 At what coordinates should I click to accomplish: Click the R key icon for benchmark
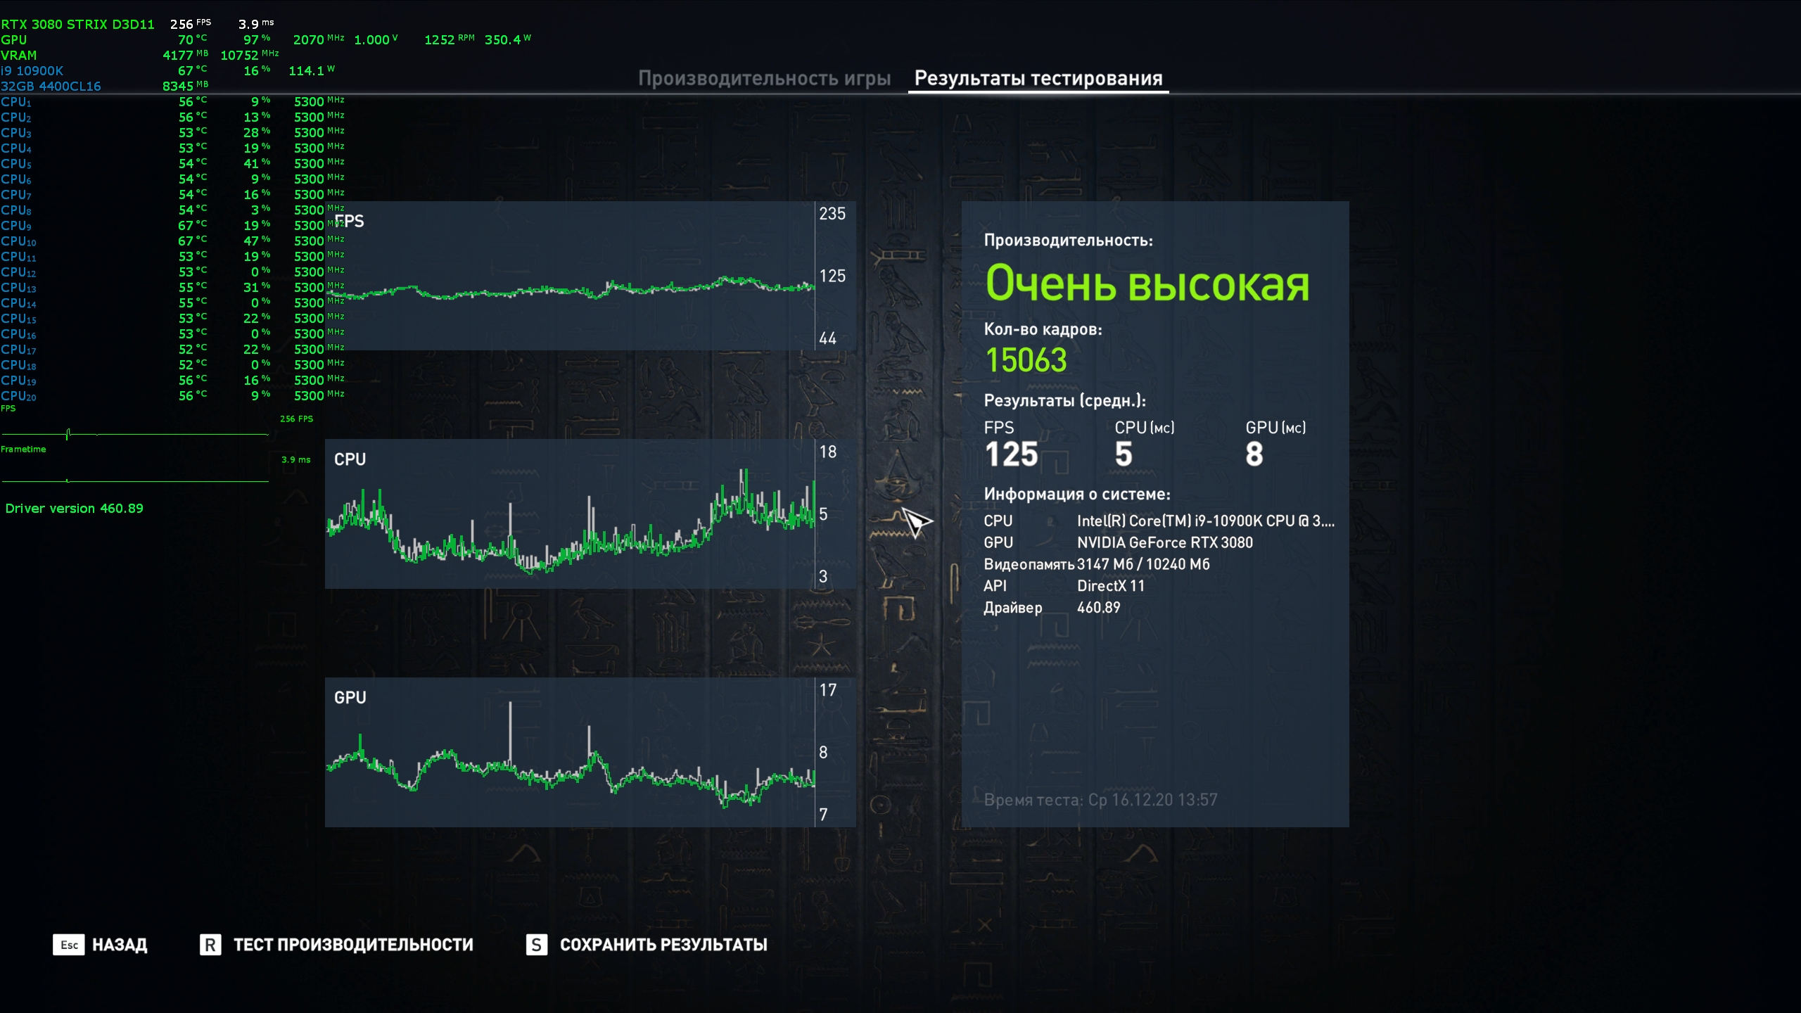[210, 945]
